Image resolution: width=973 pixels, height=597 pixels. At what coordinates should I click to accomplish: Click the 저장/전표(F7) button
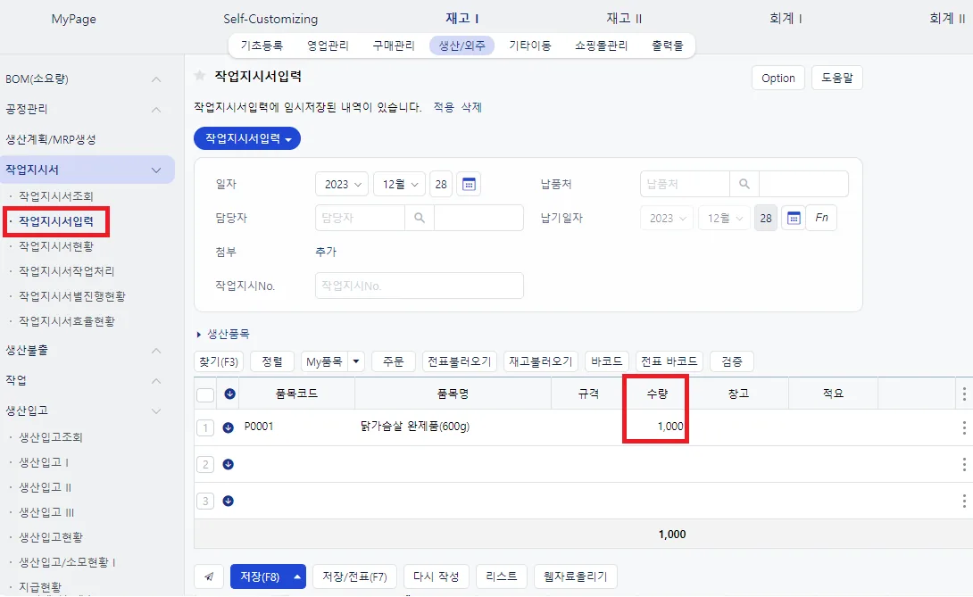pos(354,576)
